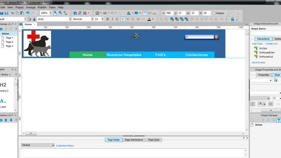This screenshot has width=281, height=158.
Task: Toggle underline in the Style panel
Action: click(253, 104)
